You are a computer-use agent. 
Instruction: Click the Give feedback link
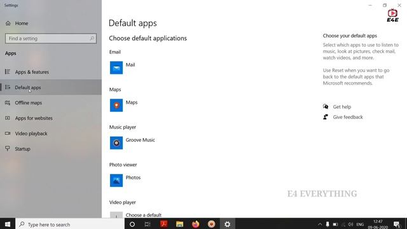click(x=348, y=117)
